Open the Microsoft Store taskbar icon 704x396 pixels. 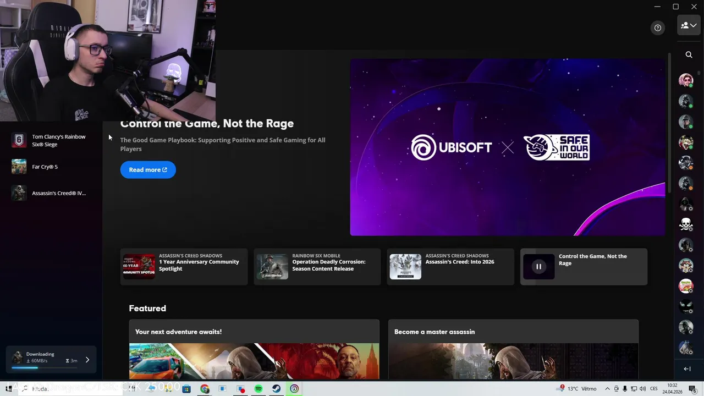[186, 389]
